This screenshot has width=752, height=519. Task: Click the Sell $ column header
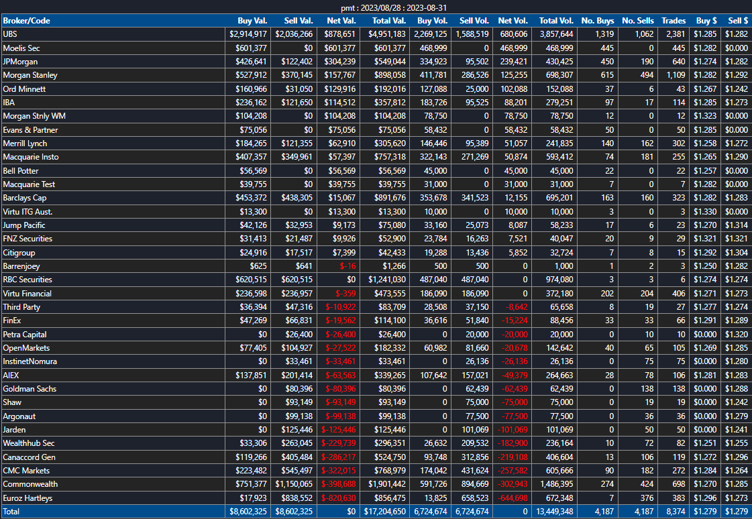click(738, 21)
